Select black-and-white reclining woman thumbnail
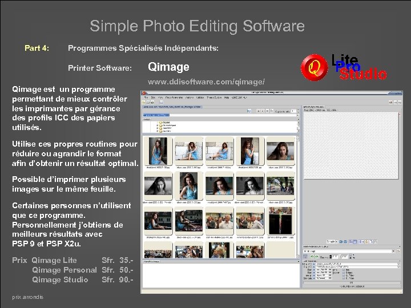411x308 pixels. coord(158,186)
